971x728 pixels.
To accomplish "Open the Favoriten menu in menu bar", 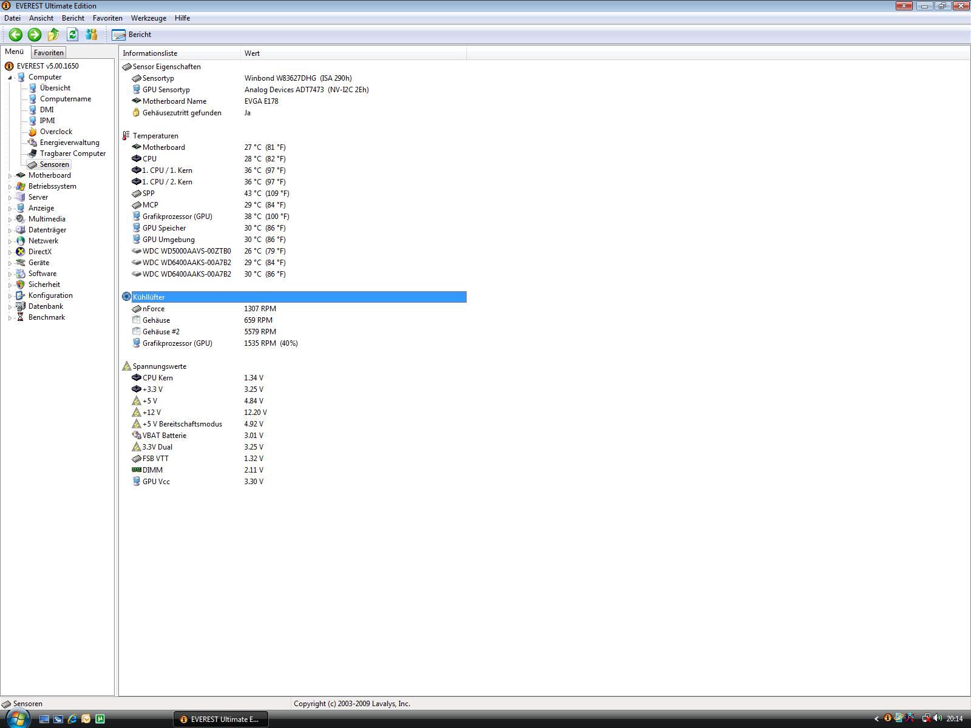I will 107,18.
